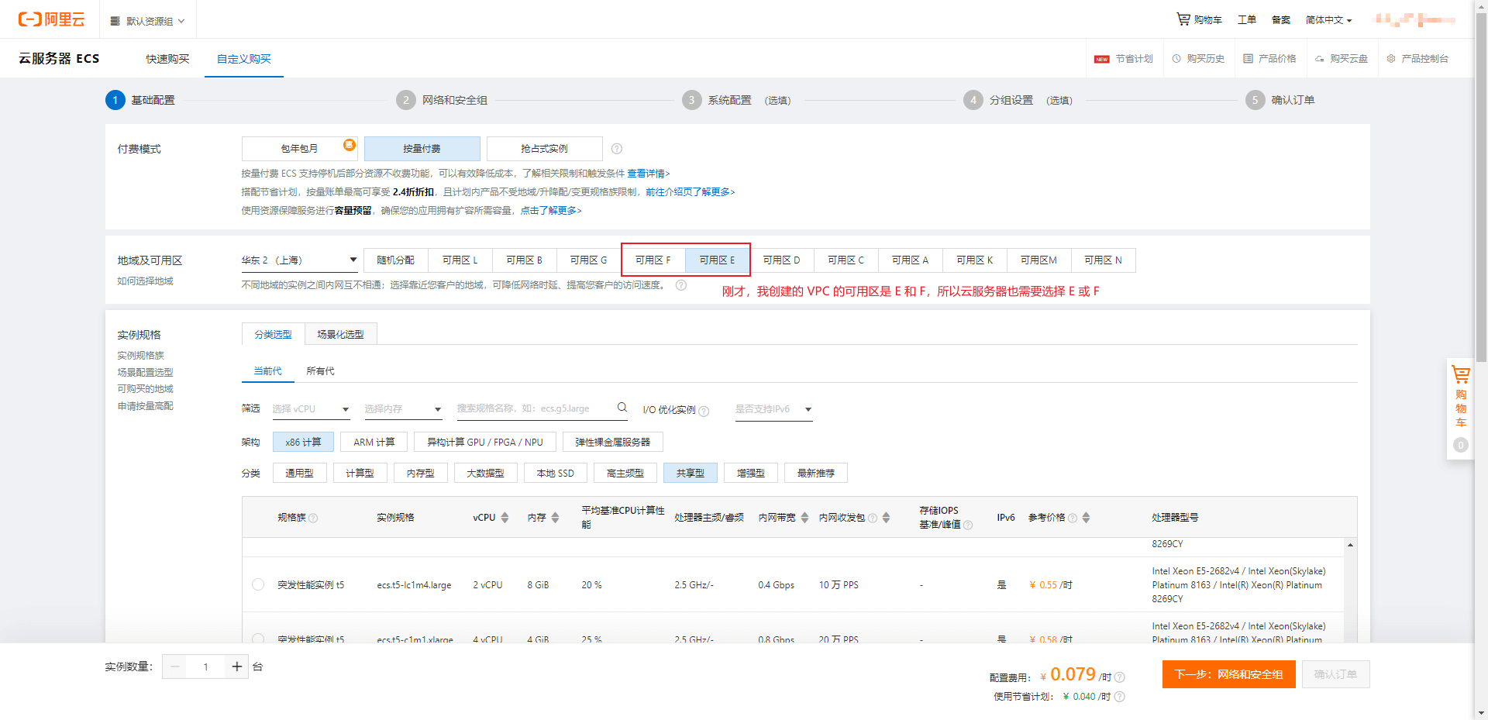Image resolution: width=1488 pixels, height=720 pixels.
Task: Open the 查看详情 link
Action: coord(648,174)
